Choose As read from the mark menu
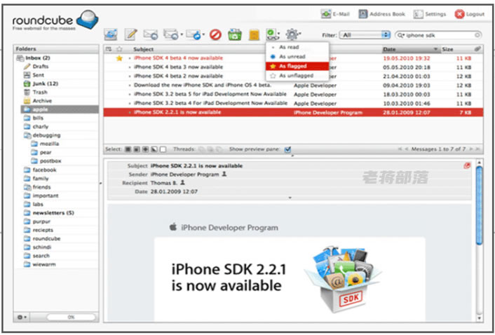495x335 pixels. pyautogui.click(x=297, y=47)
